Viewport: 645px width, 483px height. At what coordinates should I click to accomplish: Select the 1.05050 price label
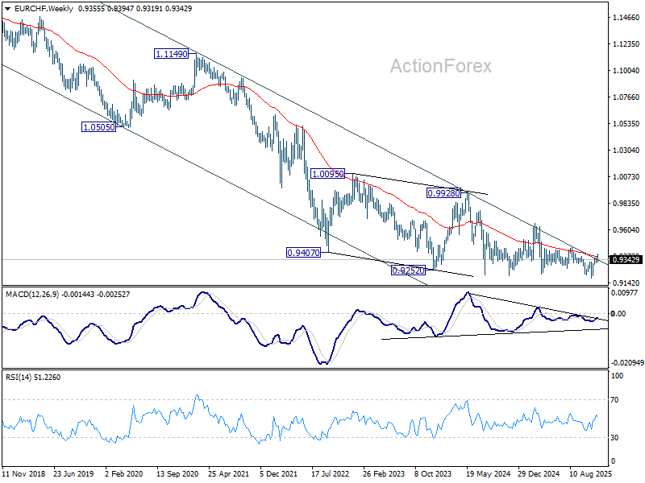pos(98,127)
